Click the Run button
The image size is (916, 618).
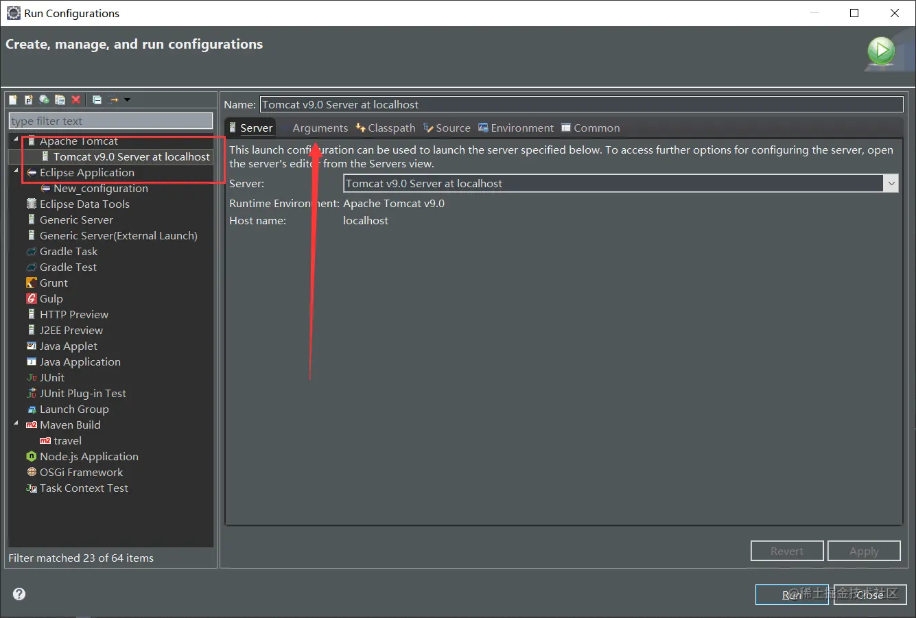(792, 595)
